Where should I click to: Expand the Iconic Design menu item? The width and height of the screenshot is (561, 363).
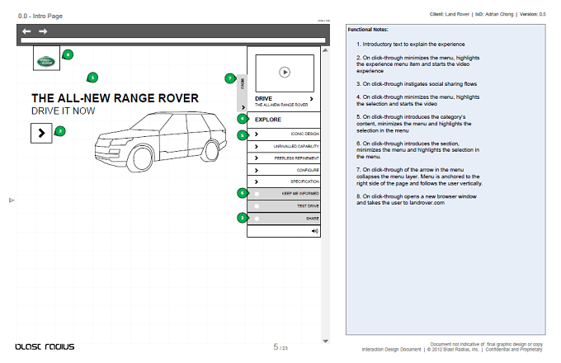pyautogui.click(x=284, y=134)
